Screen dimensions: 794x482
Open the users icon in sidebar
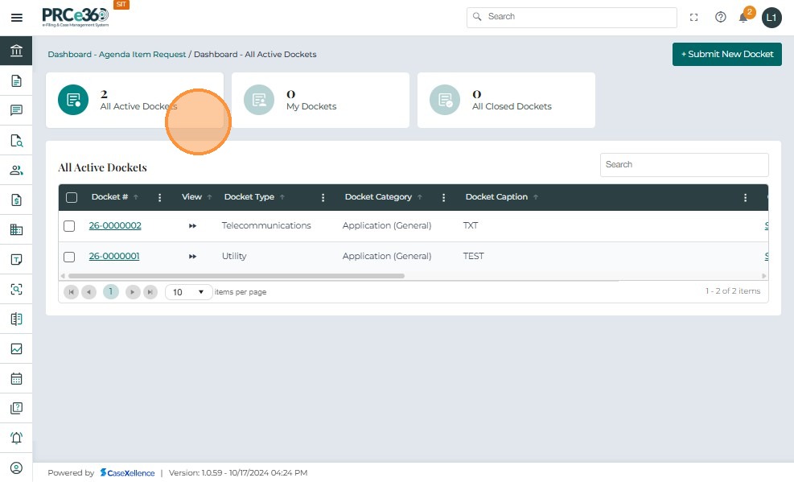[16, 170]
